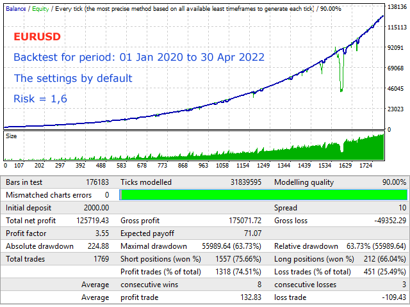The height and width of the screenshot is (307, 410).
Task: Click x-axis label 107
Action: click(19, 166)
